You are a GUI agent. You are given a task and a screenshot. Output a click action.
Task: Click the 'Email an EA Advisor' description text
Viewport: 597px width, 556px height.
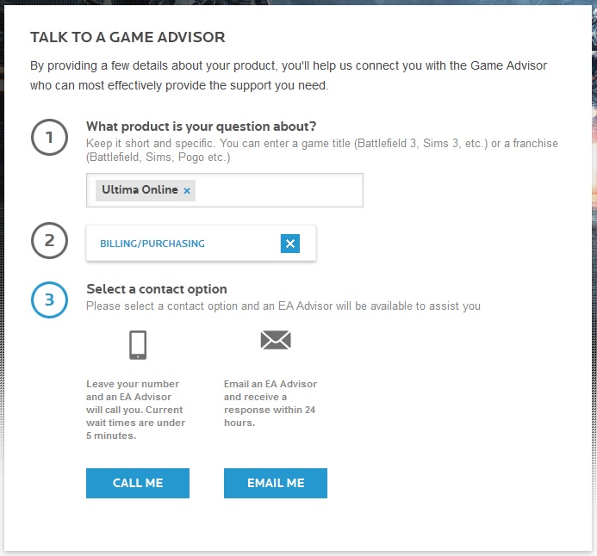coord(271,404)
